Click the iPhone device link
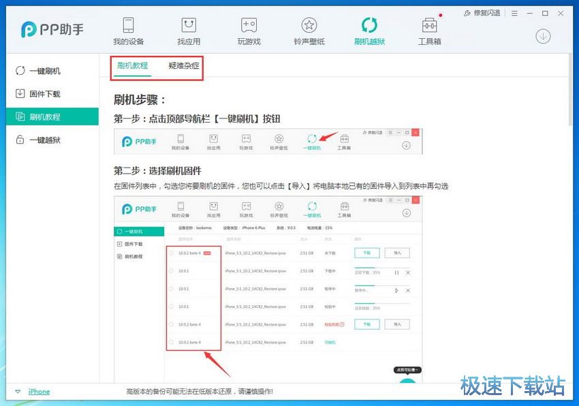579x406 pixels. point(39,392)
